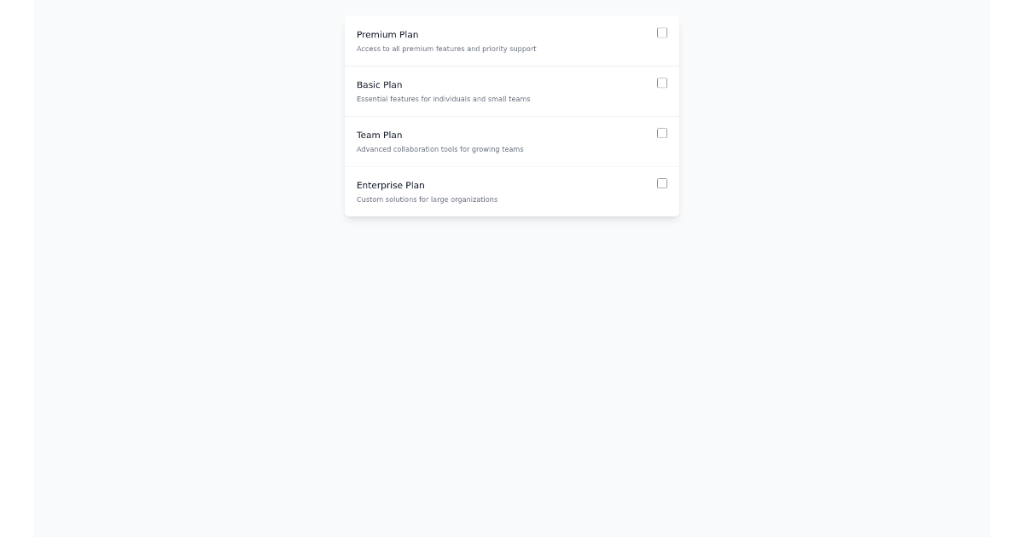Select the Premium Plan title
Image resolution: width=1024 pixels, height=537 pixels.
click(387, 34)
